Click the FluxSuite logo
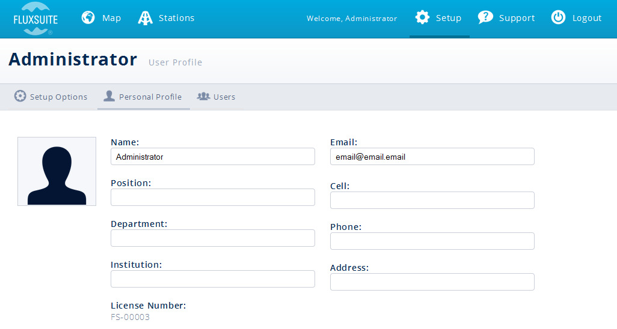 coord(35,18)
